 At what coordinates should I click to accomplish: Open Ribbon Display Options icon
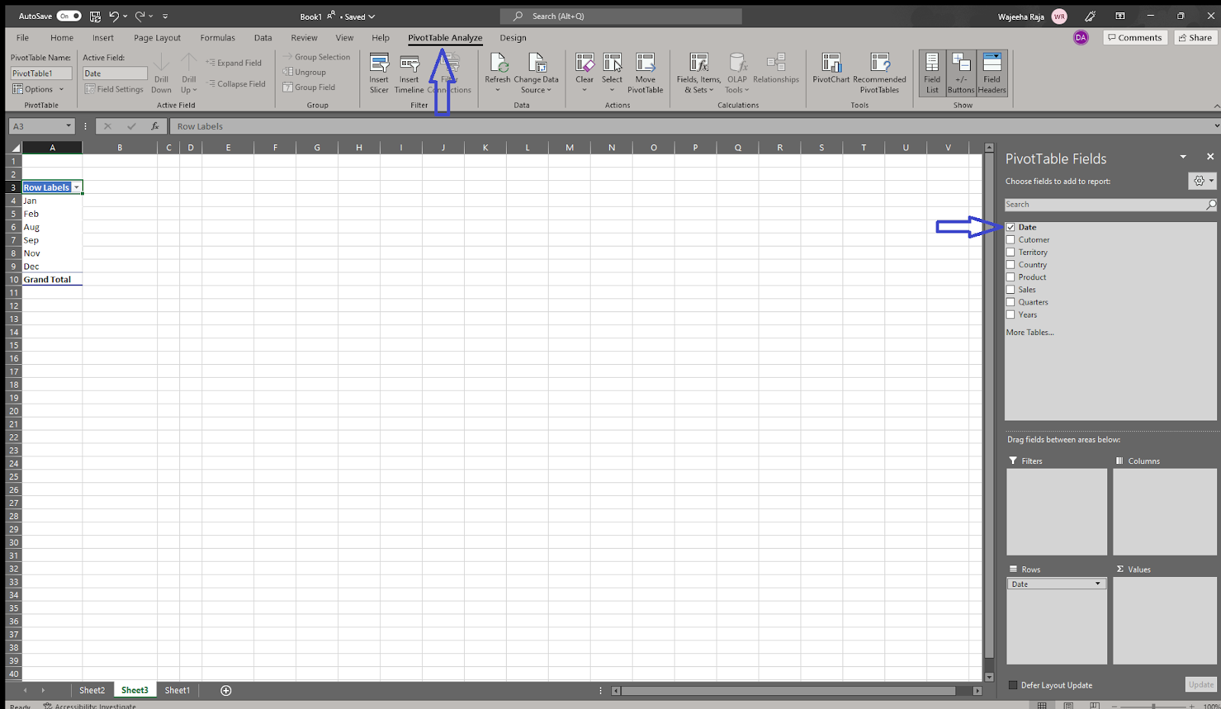pyautogui.click(x=1120, y=16)
